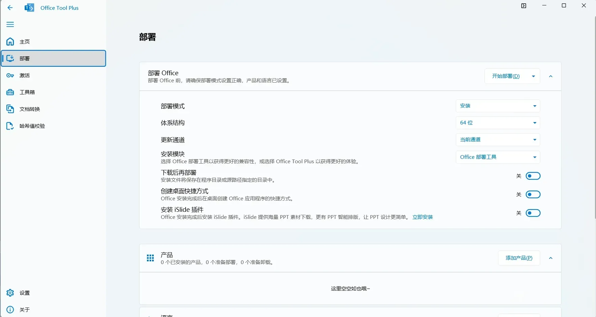Click the key icon beside 激活
Screen dimensions: 596x317
[10, 75]
